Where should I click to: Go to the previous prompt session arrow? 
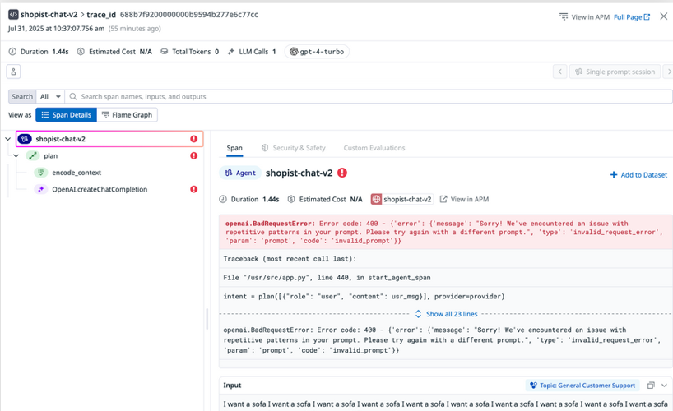[560, 72]
